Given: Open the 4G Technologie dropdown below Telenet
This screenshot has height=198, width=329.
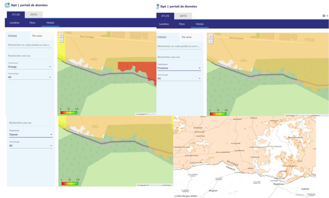Looking at the screenshot, I should [x=31, y=146].
